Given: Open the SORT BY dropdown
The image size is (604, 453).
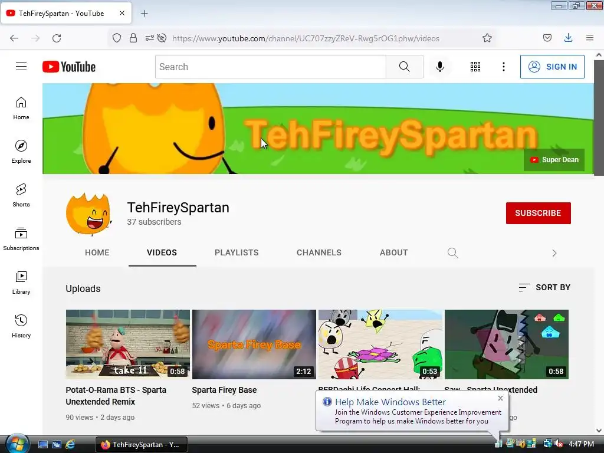Looking at the screenshot, I should pyautogui.click(x=544, y=287).
